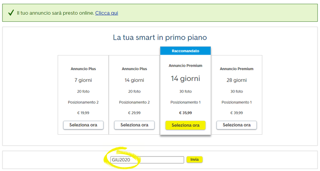Select the 28 giorni Annuncio Premium plan

(x=237, y=125)
